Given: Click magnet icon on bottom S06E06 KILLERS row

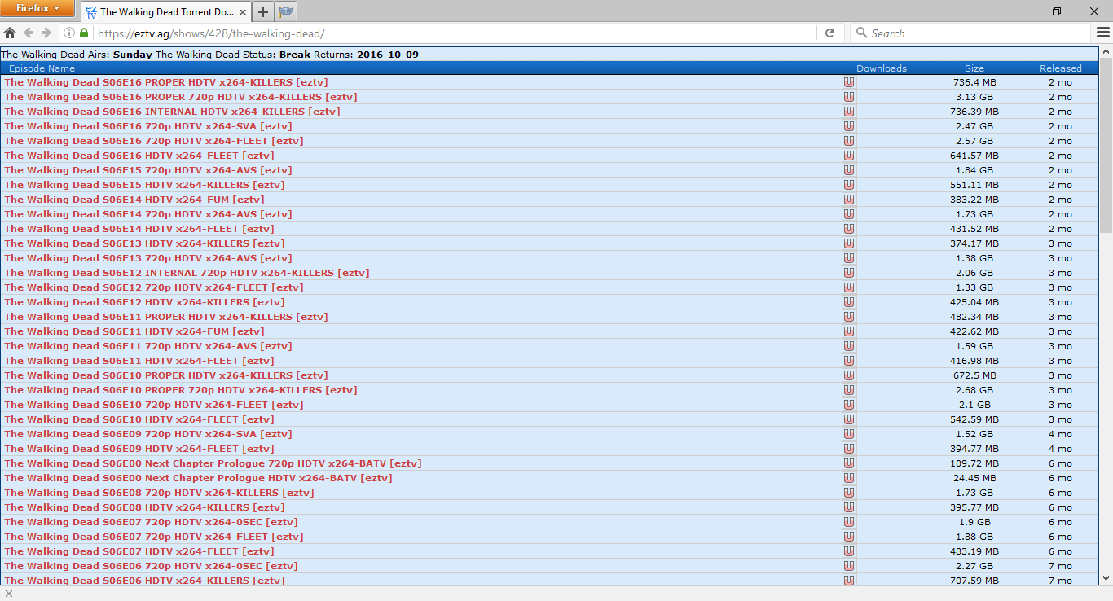Looking at the screenshot, I should click(x=849, y=581).
